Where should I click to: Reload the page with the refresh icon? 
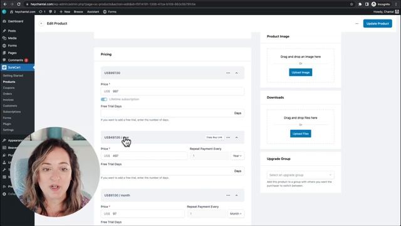[19, 4]
